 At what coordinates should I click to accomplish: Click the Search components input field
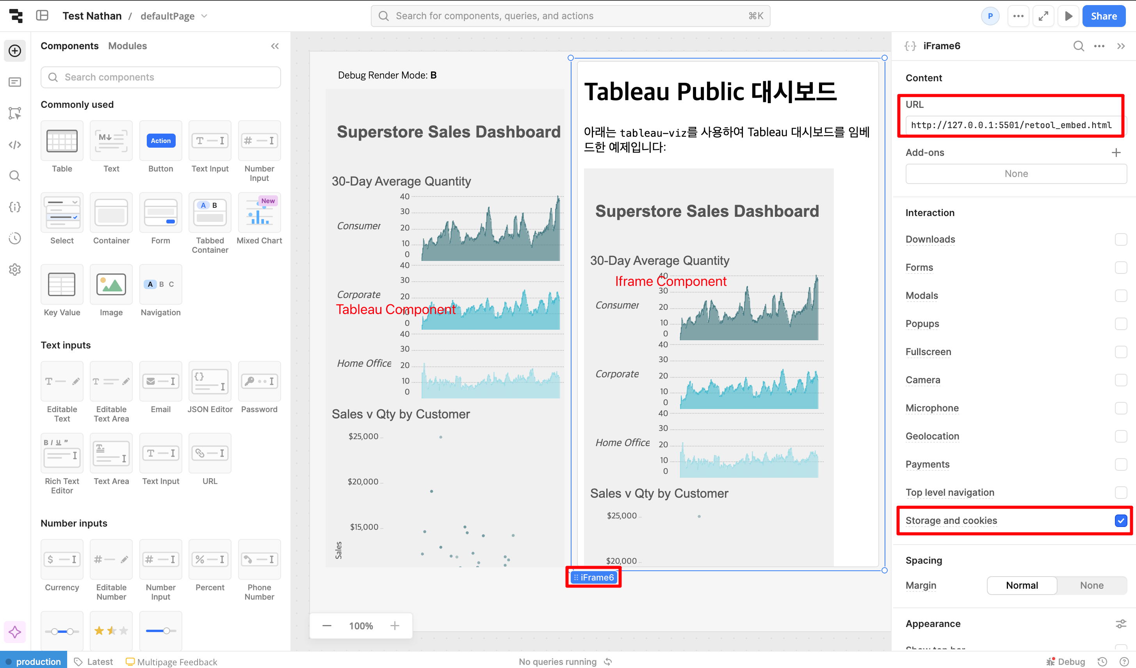(x=160, y=78)
